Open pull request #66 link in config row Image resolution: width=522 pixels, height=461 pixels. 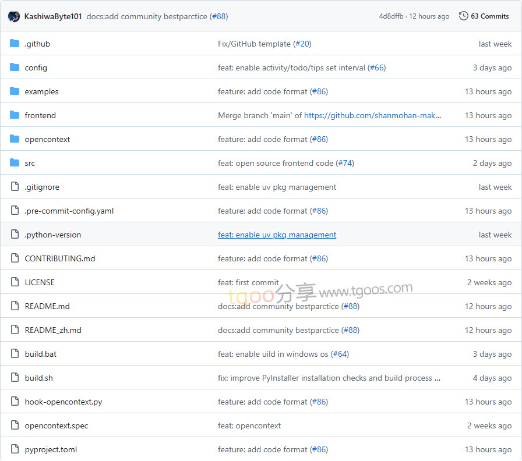pyautogui.click(x=376, y=68)
